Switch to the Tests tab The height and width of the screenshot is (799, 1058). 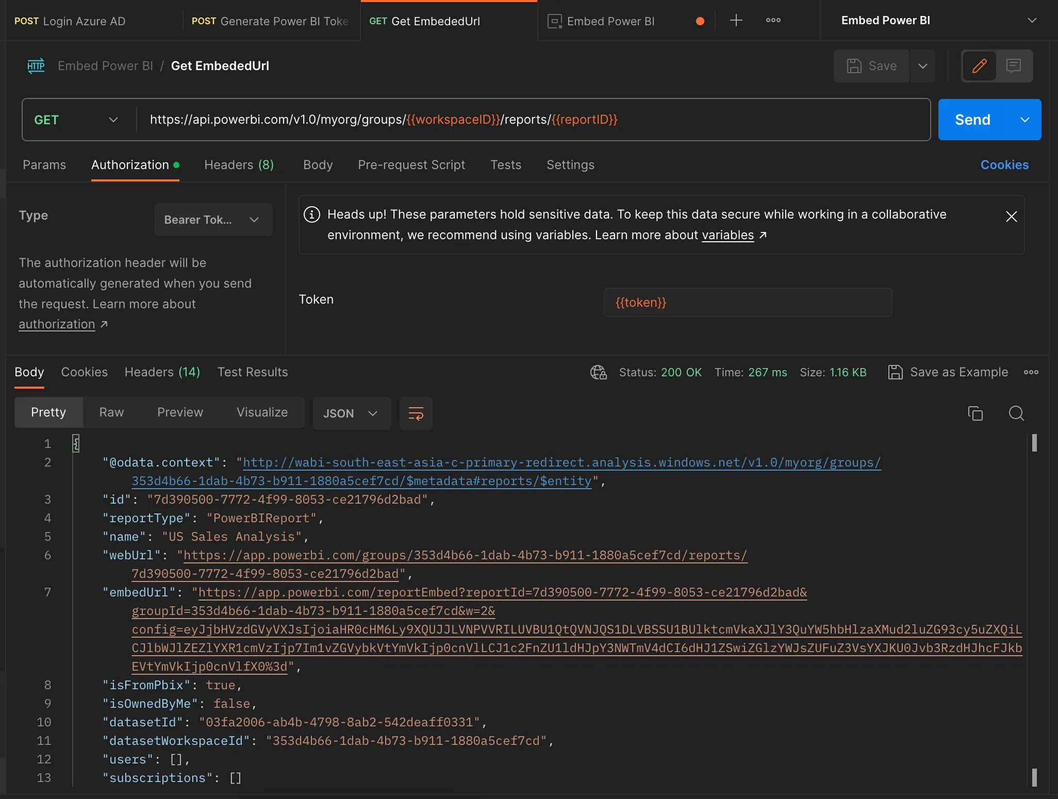pos(506,164)
